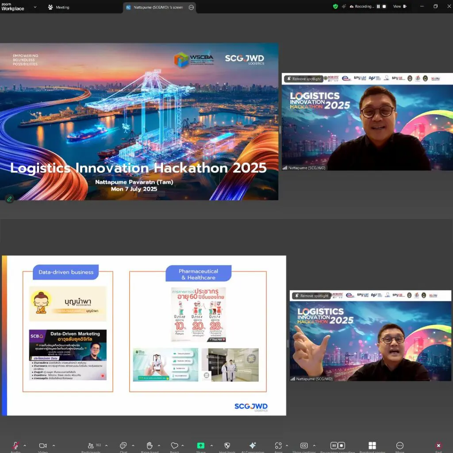453x453 pixels.
Task: Expand the Participants options chevron
Action: (x=106, y=445)
